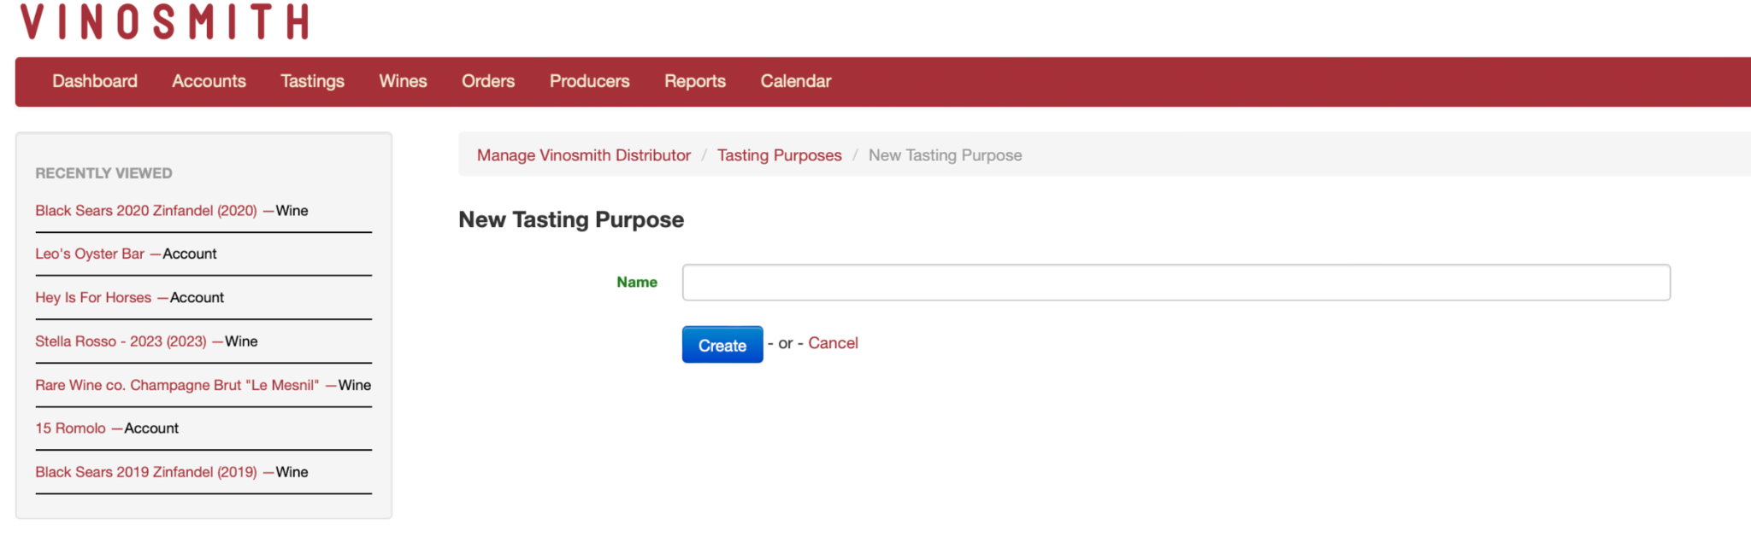Navigate to Producers
The height and width of the screenshot is (548, 1751).
click(589, 81)
